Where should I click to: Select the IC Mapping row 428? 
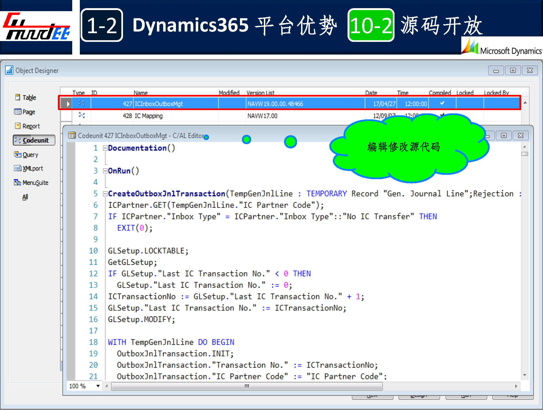pos(149,116)
